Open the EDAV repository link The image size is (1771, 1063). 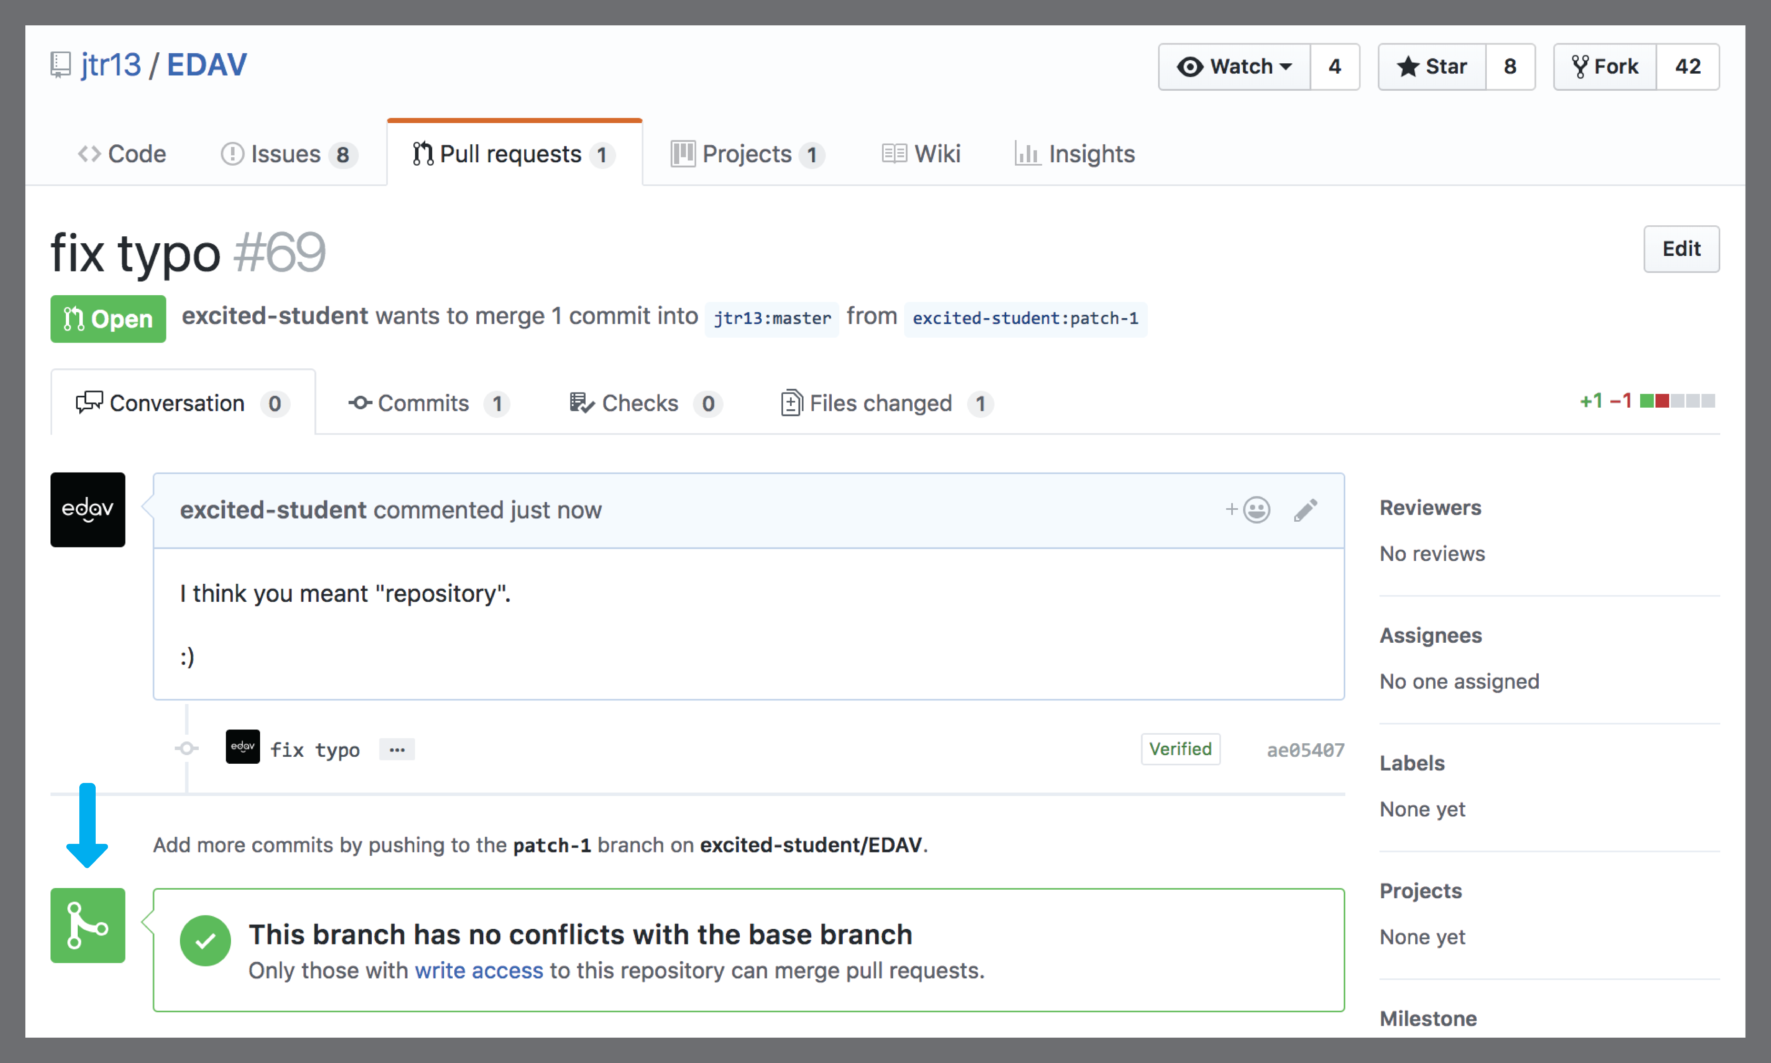point(207,65)
